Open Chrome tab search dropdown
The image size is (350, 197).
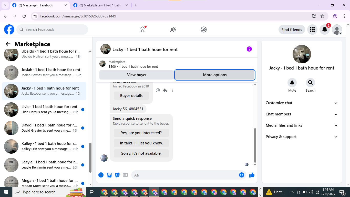click(5, 5)
